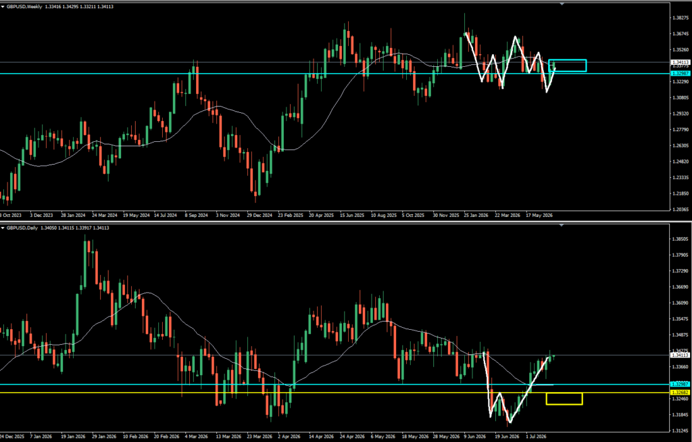Click the 1.23335 price on Weekly scale
Viewport: 692px width, 442px height.
click(680, 178)
